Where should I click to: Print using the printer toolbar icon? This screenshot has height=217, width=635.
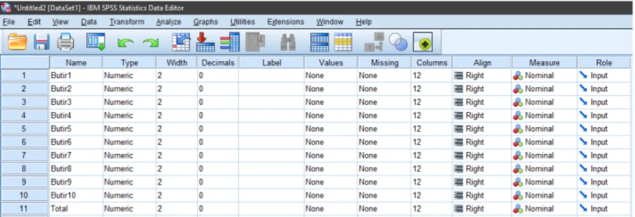[65, 42]
